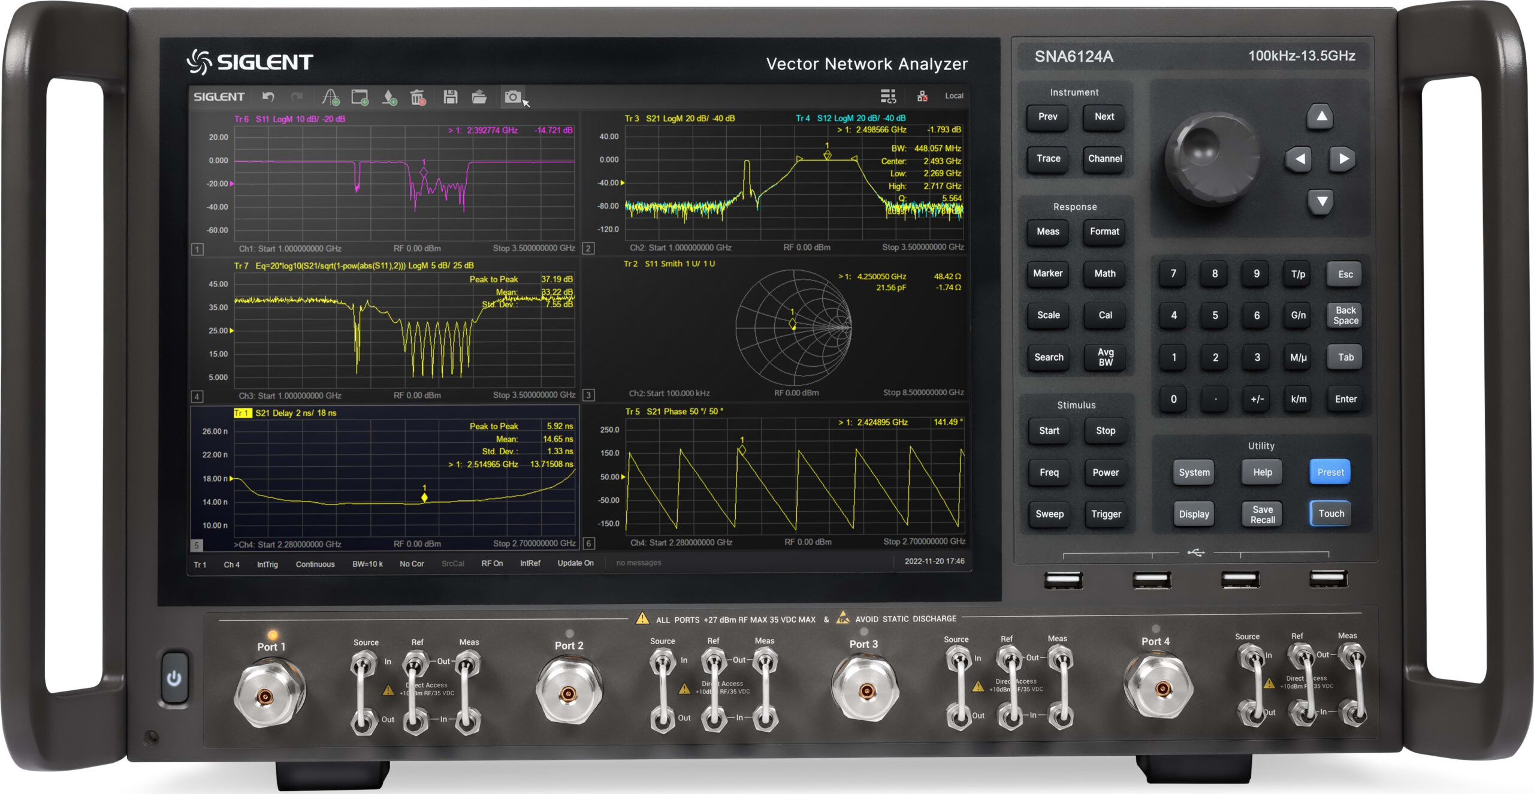Tap the Meas key under Response
1534x794 pixels.
tap(1048, 231)
